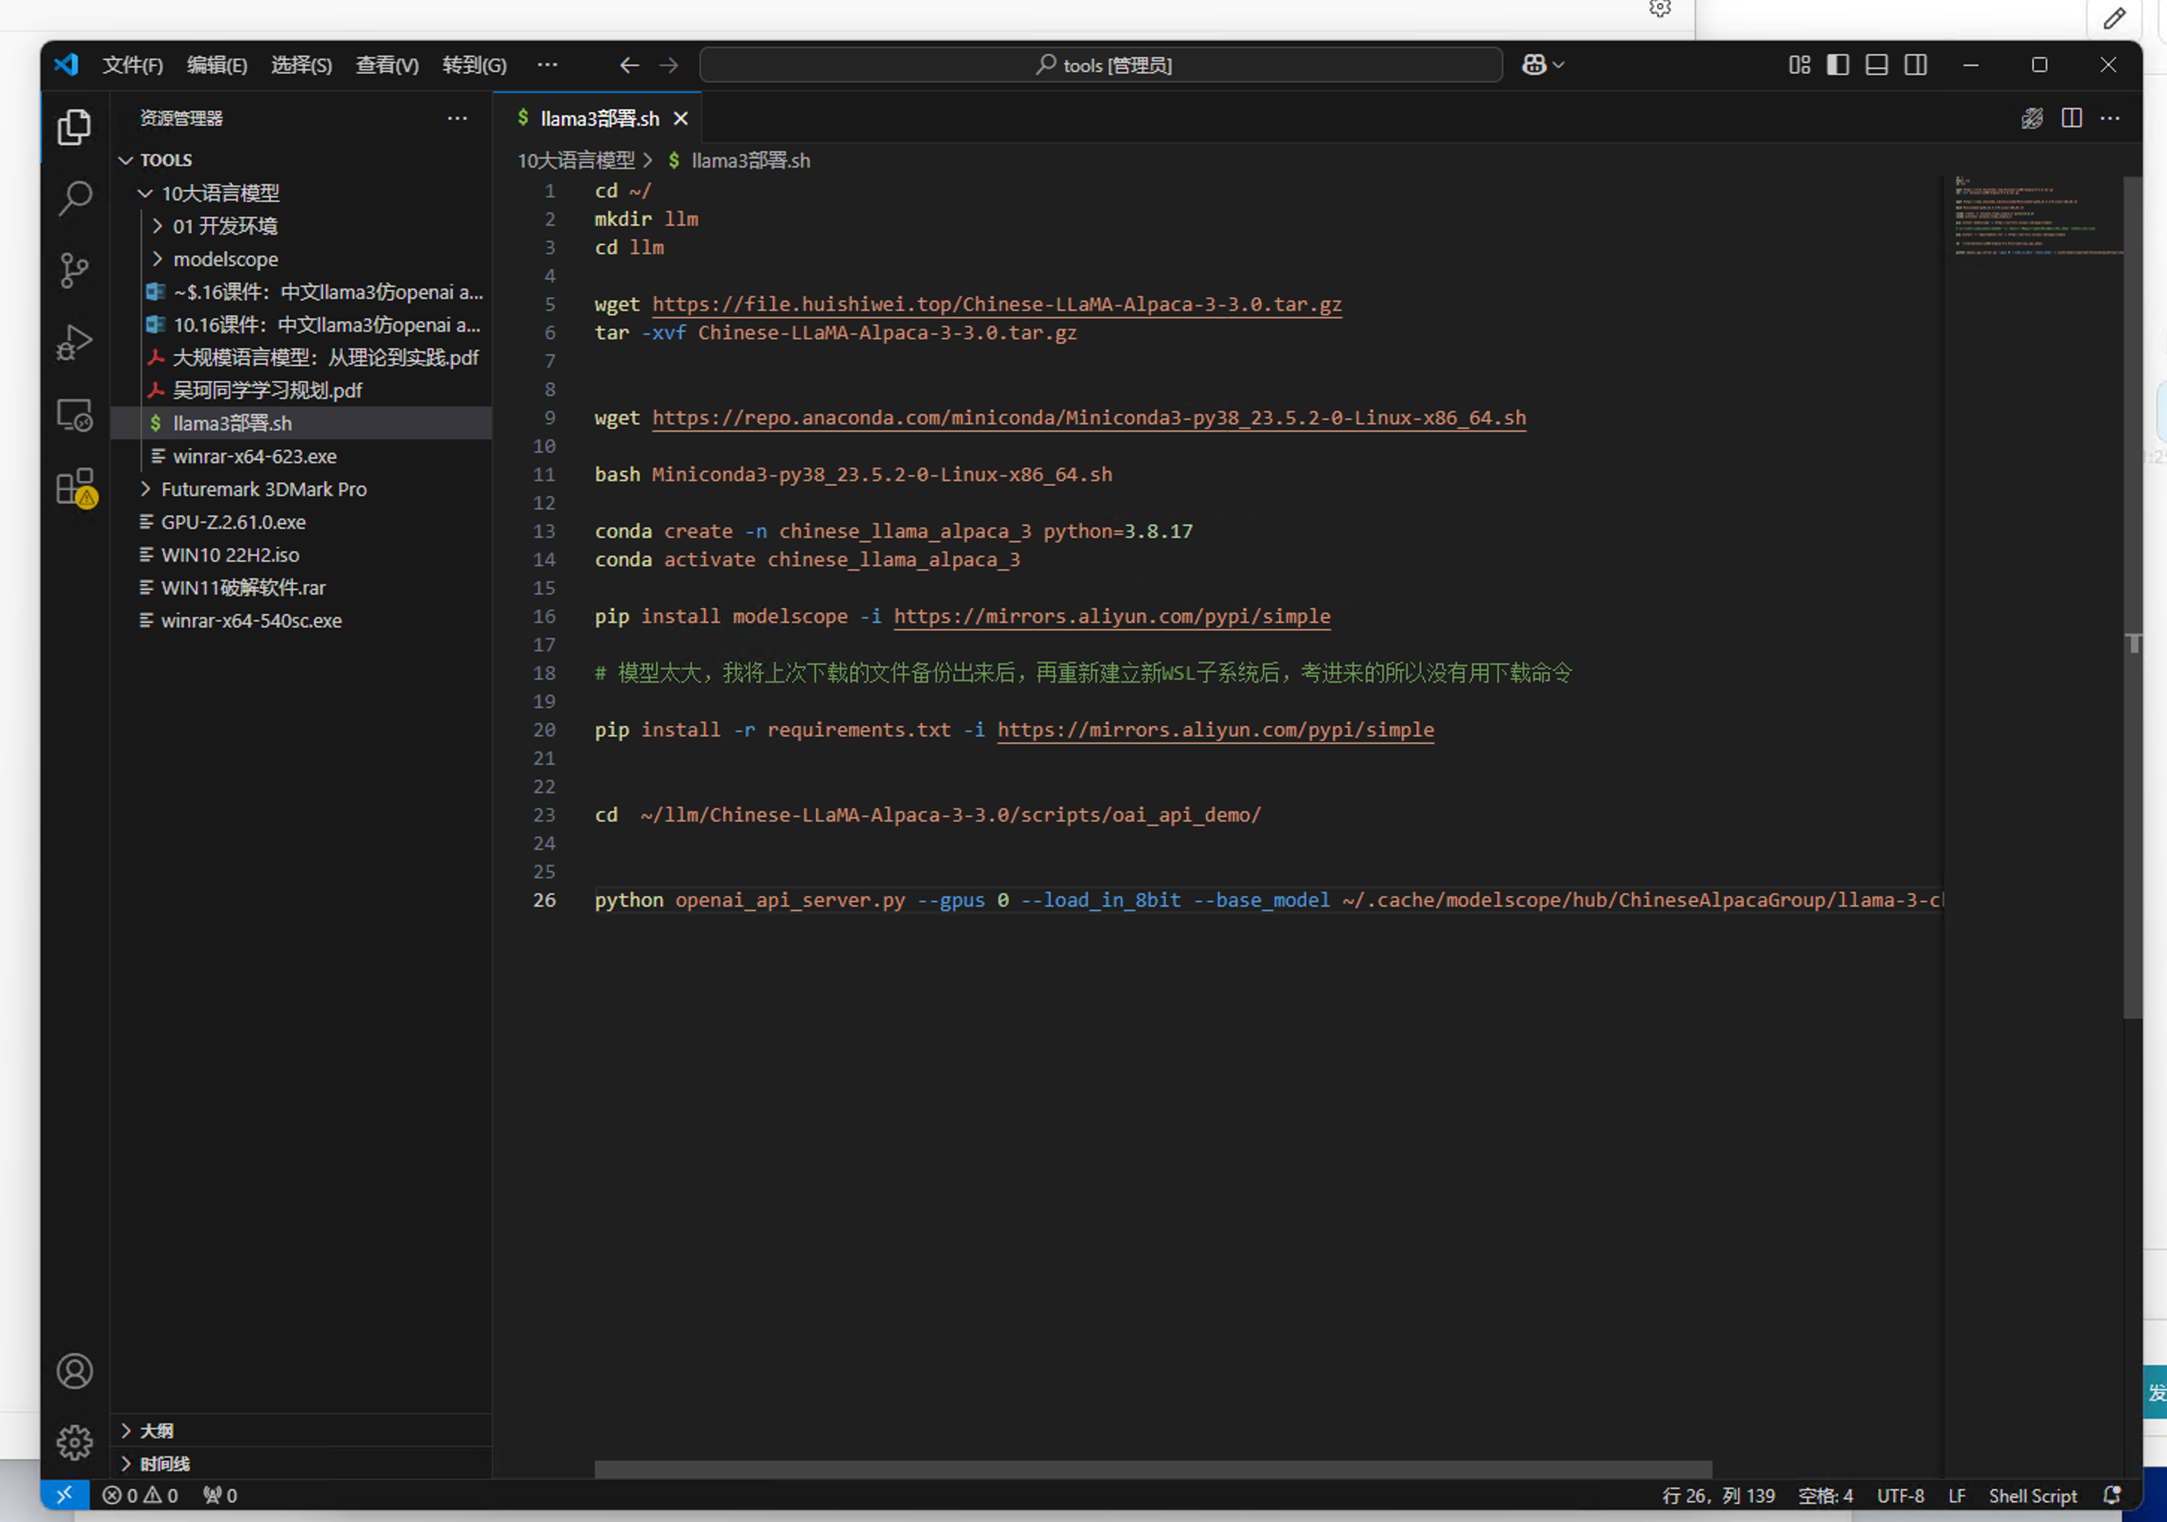Open the 查看(V) menu
Viewport: 2167px width, 1522px height.
point(387,65)
